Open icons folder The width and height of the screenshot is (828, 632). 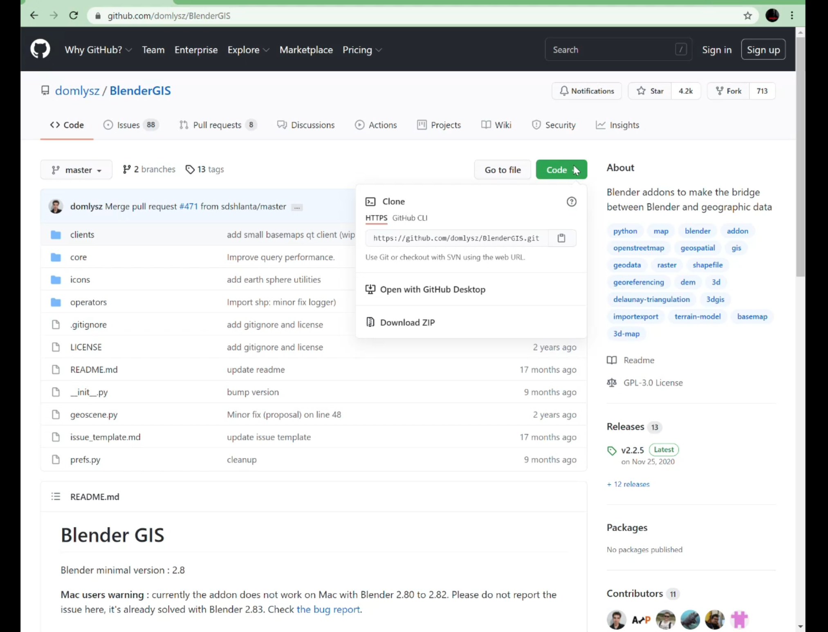[80, 280]
